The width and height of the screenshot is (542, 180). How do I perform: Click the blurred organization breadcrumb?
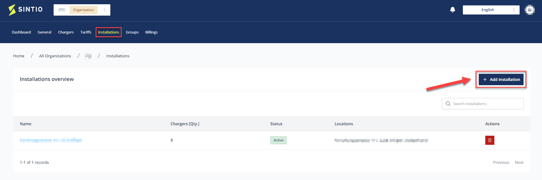88,56
